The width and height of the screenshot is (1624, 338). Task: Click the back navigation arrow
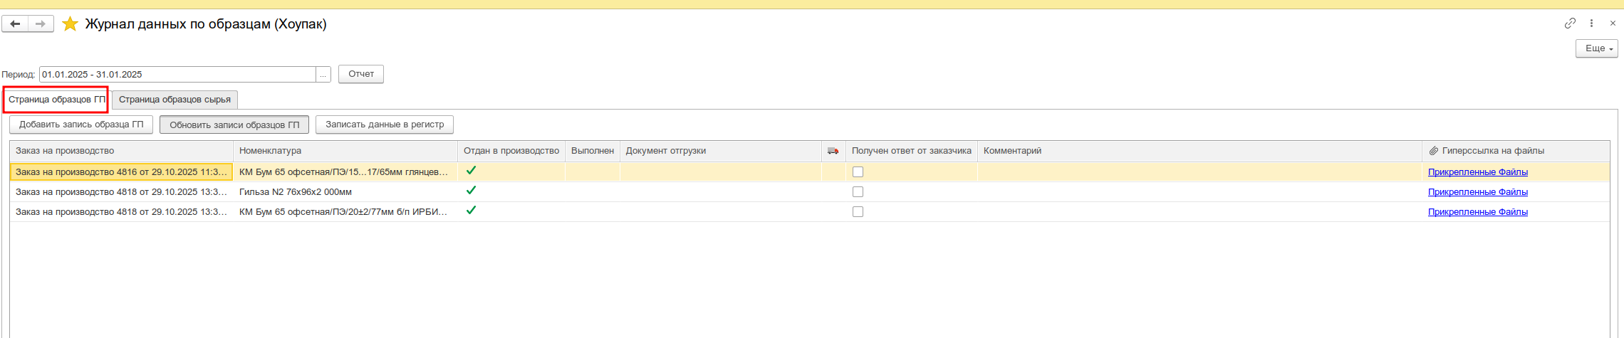[15, 24]
